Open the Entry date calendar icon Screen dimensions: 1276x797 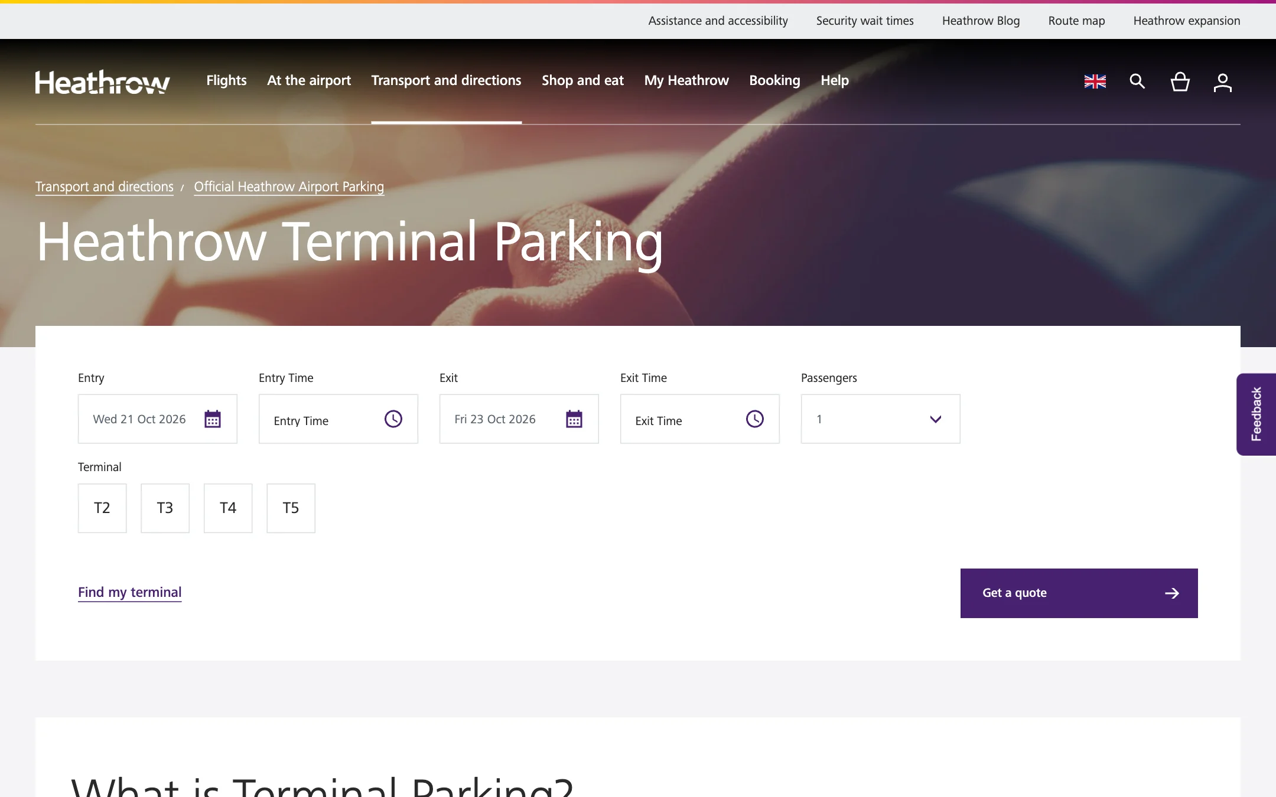click(213, 419)
